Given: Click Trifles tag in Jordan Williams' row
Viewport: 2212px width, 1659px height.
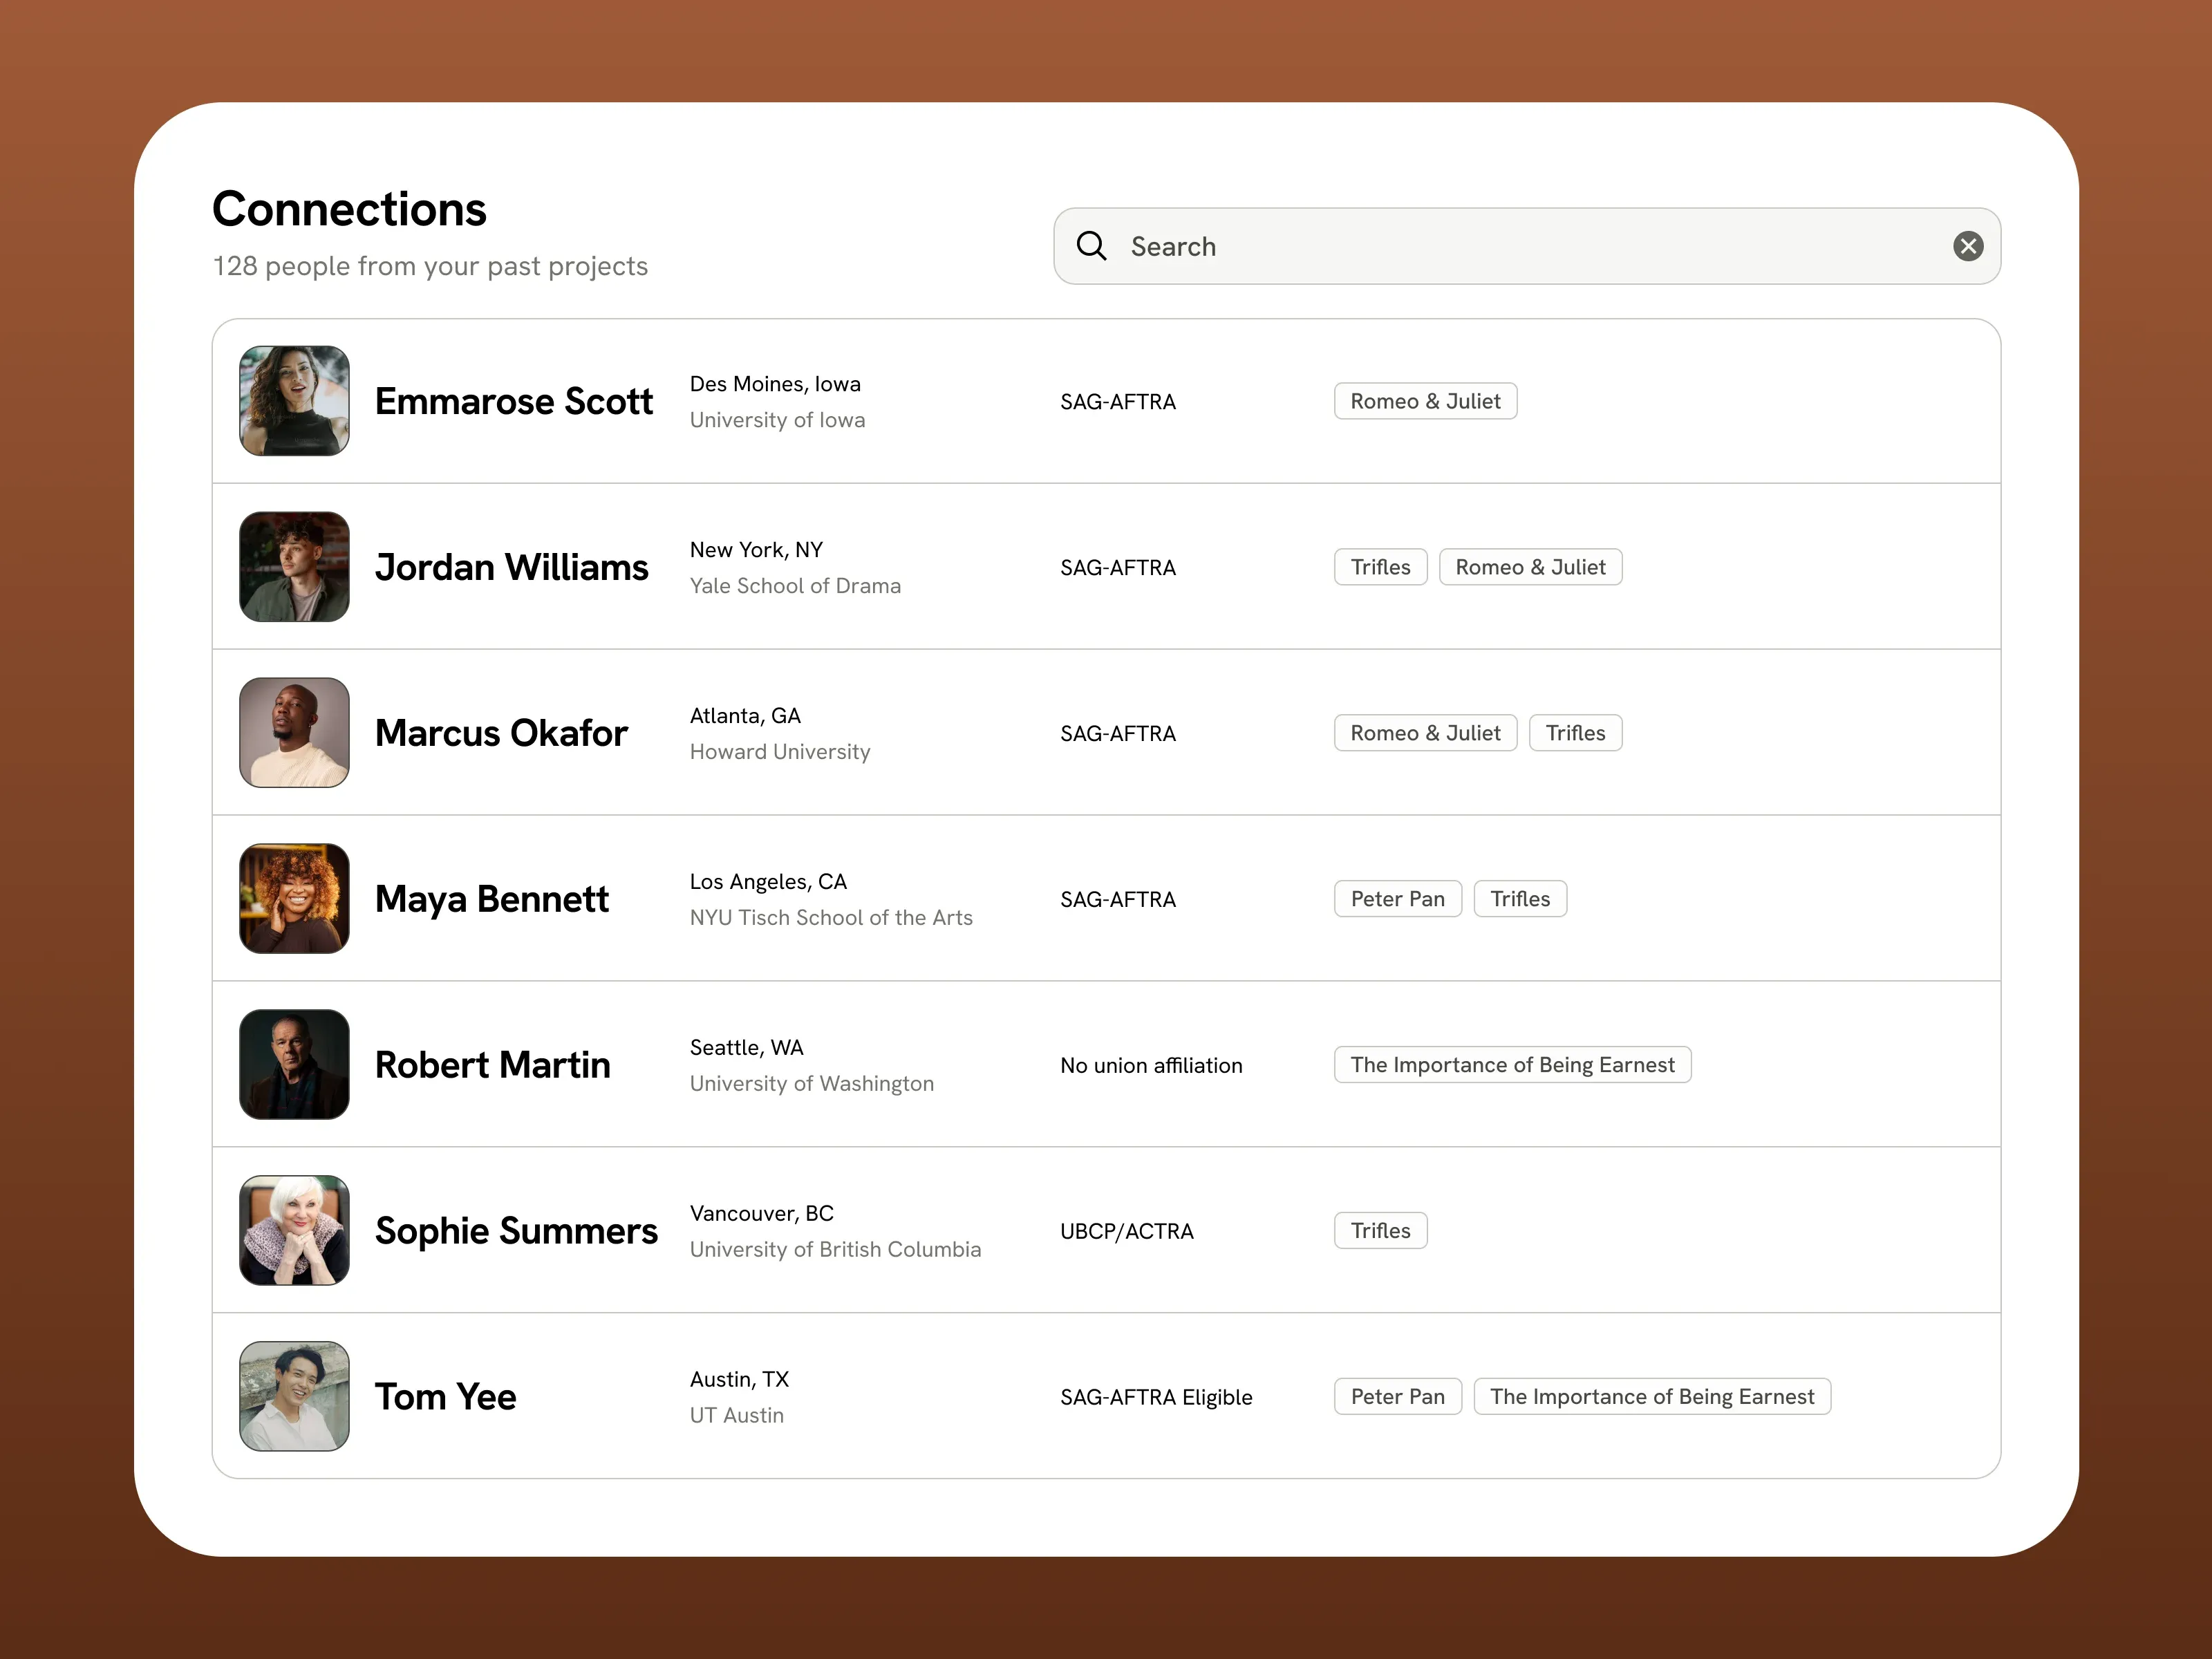Looking at the screenshot, I should pos(1380,567).
